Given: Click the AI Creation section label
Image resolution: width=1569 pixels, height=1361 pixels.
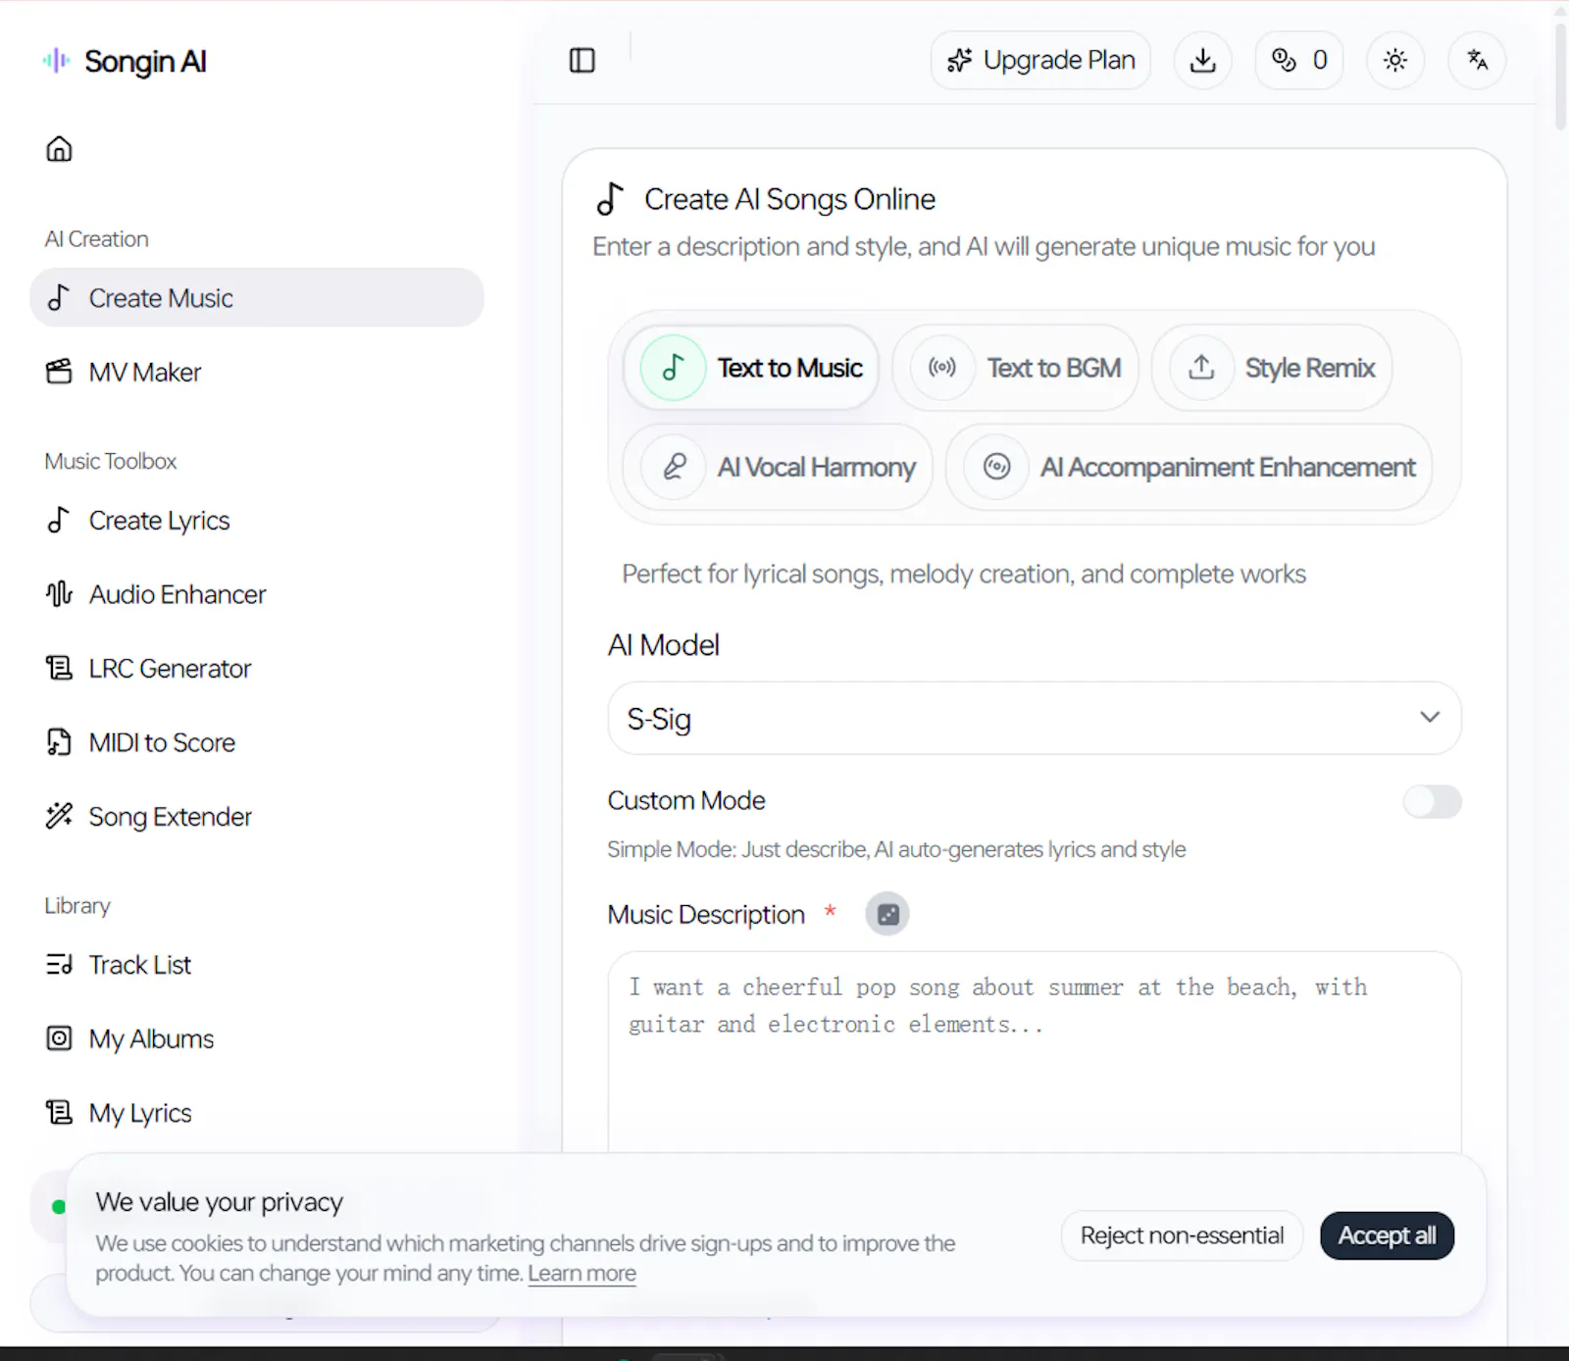Looking at the screenshot, I should coord(97,239).
